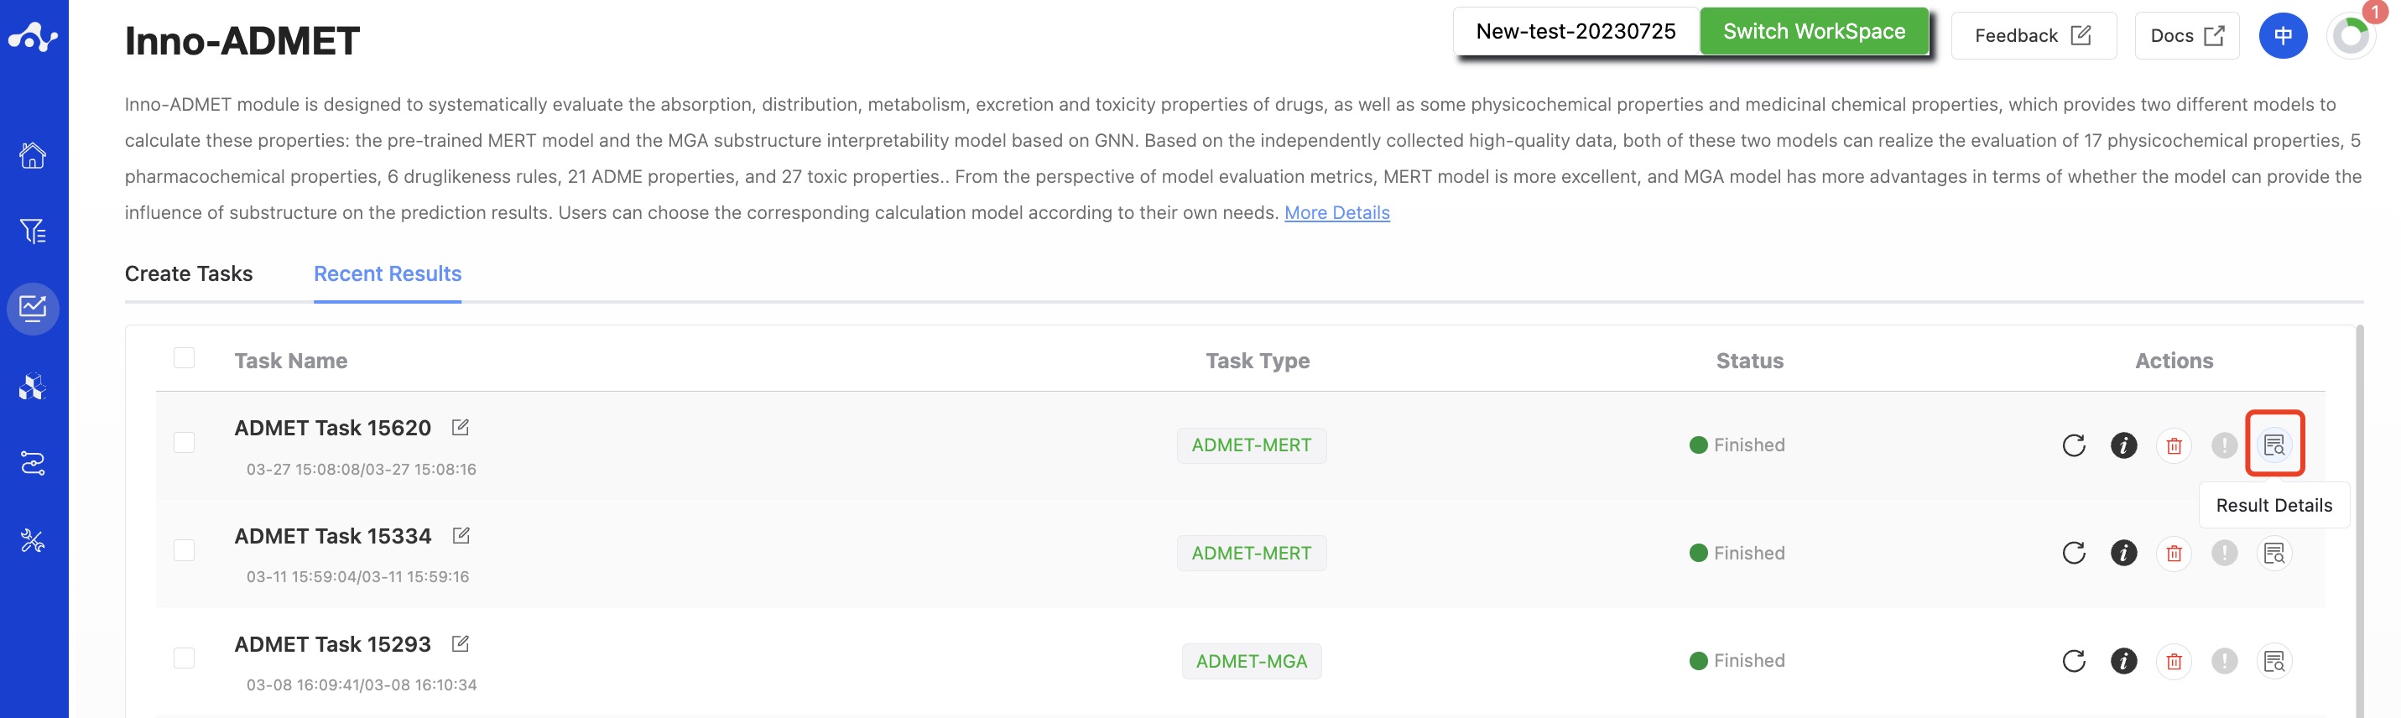The height and width of the screenshot is (718, 2401).
Task: Open the Feedback button
Action: point(2033,35)
